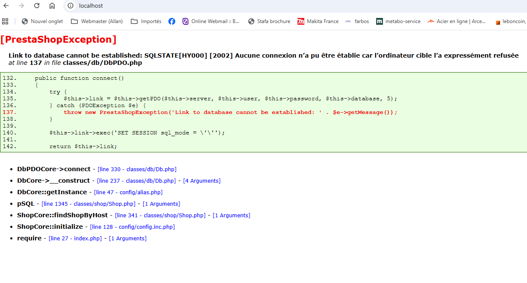
Task: Open the Importés bookmark folder
Action: [146, 21]
